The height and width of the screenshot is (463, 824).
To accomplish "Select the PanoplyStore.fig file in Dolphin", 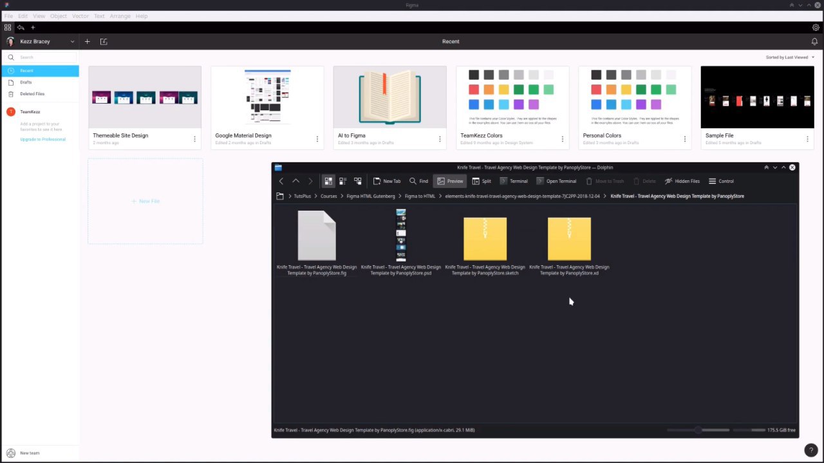I will pos(317,243).
